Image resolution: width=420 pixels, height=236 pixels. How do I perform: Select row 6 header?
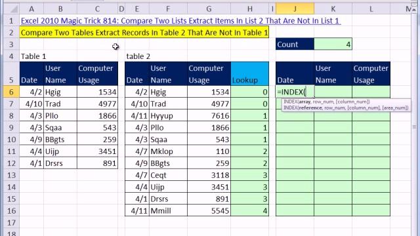12,92
